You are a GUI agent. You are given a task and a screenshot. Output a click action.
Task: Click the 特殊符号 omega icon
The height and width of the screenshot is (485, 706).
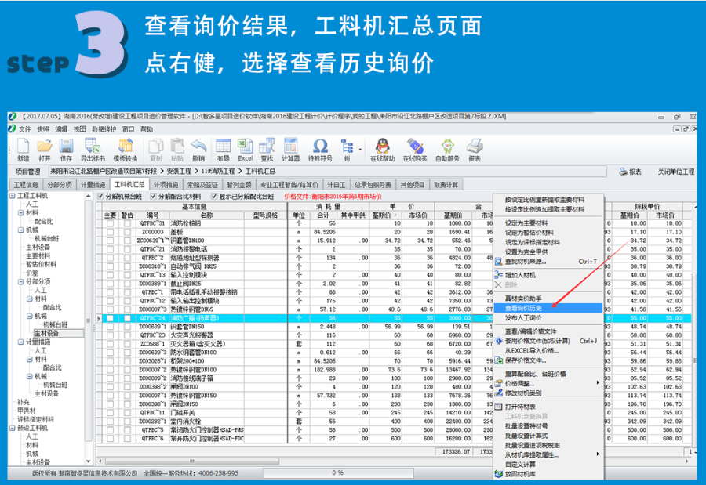pyautogui.click(x=320, y=147)
